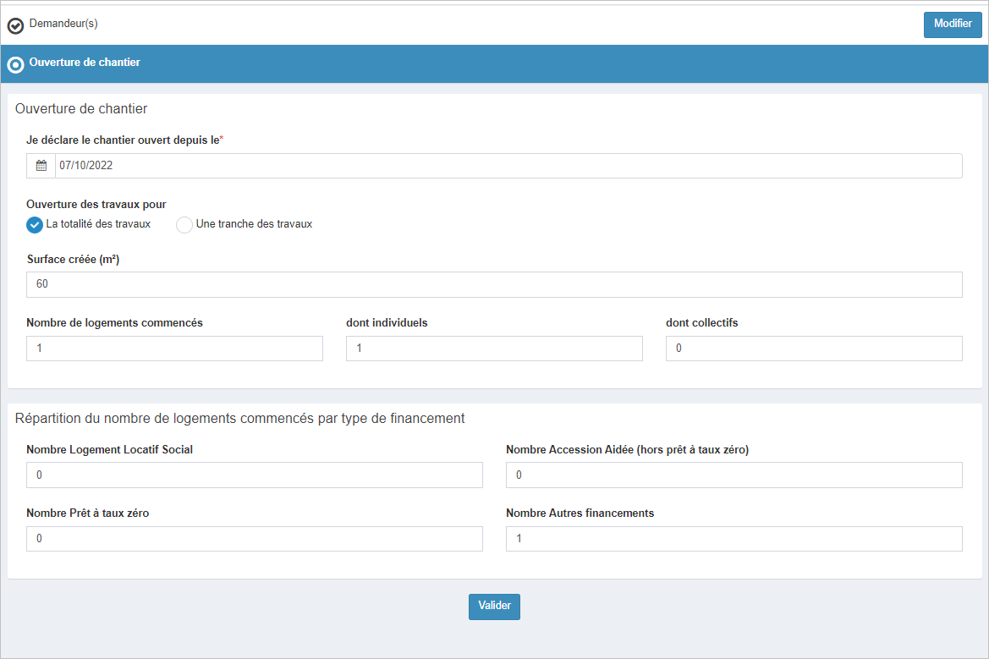Click the Nombre Logement Locatif Social field

tap(254, 475)
